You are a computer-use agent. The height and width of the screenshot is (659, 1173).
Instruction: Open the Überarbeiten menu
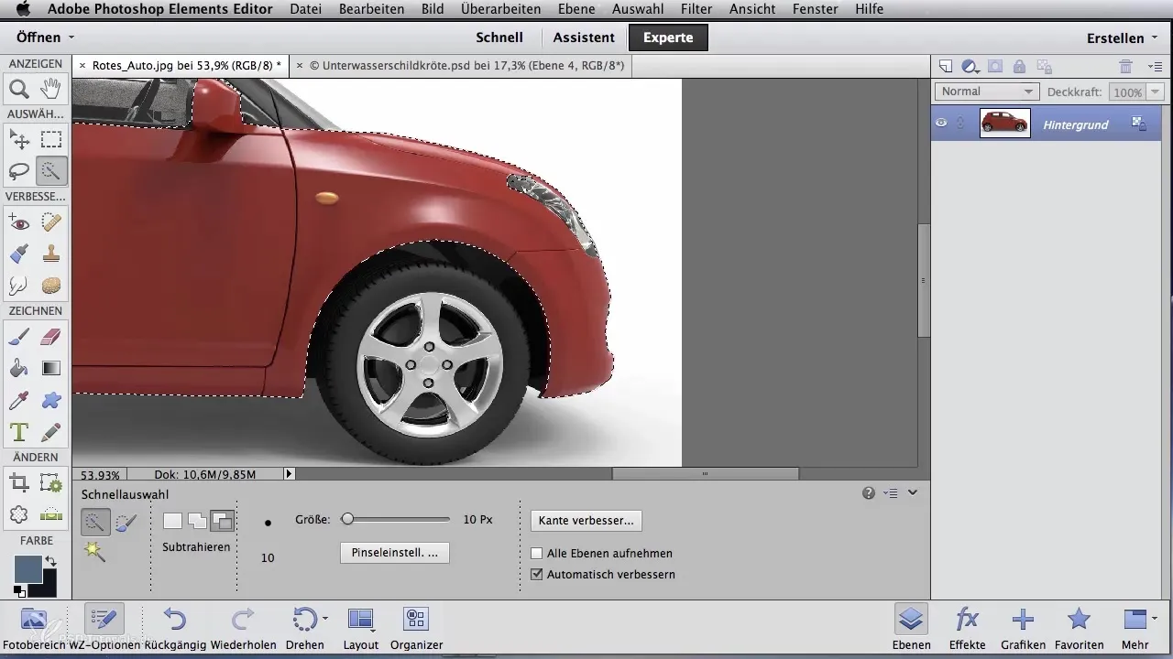coord(502,9)
